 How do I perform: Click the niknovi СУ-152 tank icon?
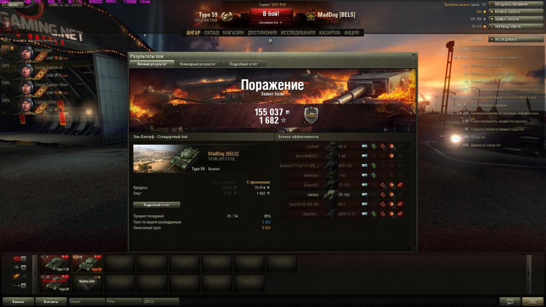coord(330,195)
